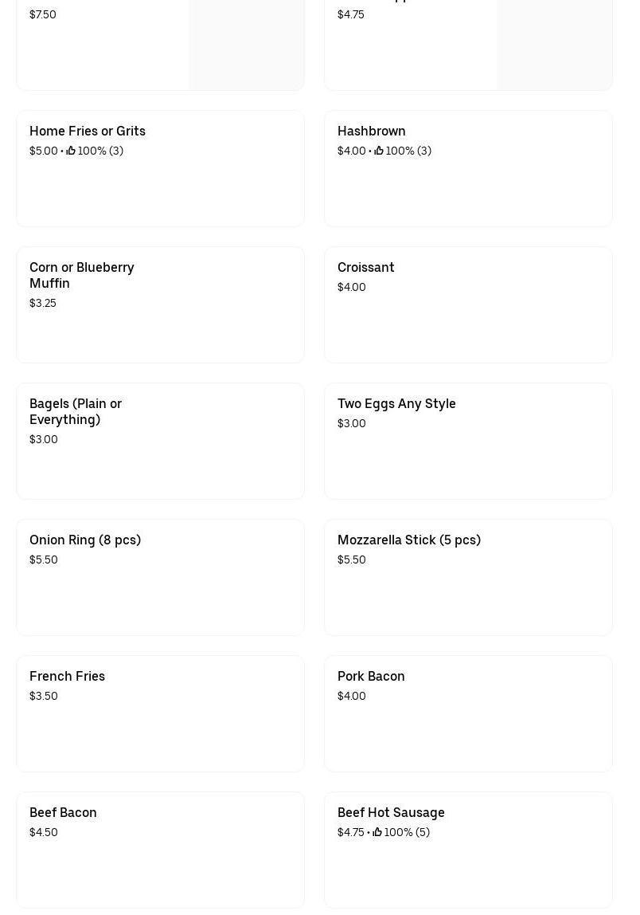The height and width of the screenshot is (915, 640).
Task: Select the Hashbrown menu item title
Action: coord(371,131)
